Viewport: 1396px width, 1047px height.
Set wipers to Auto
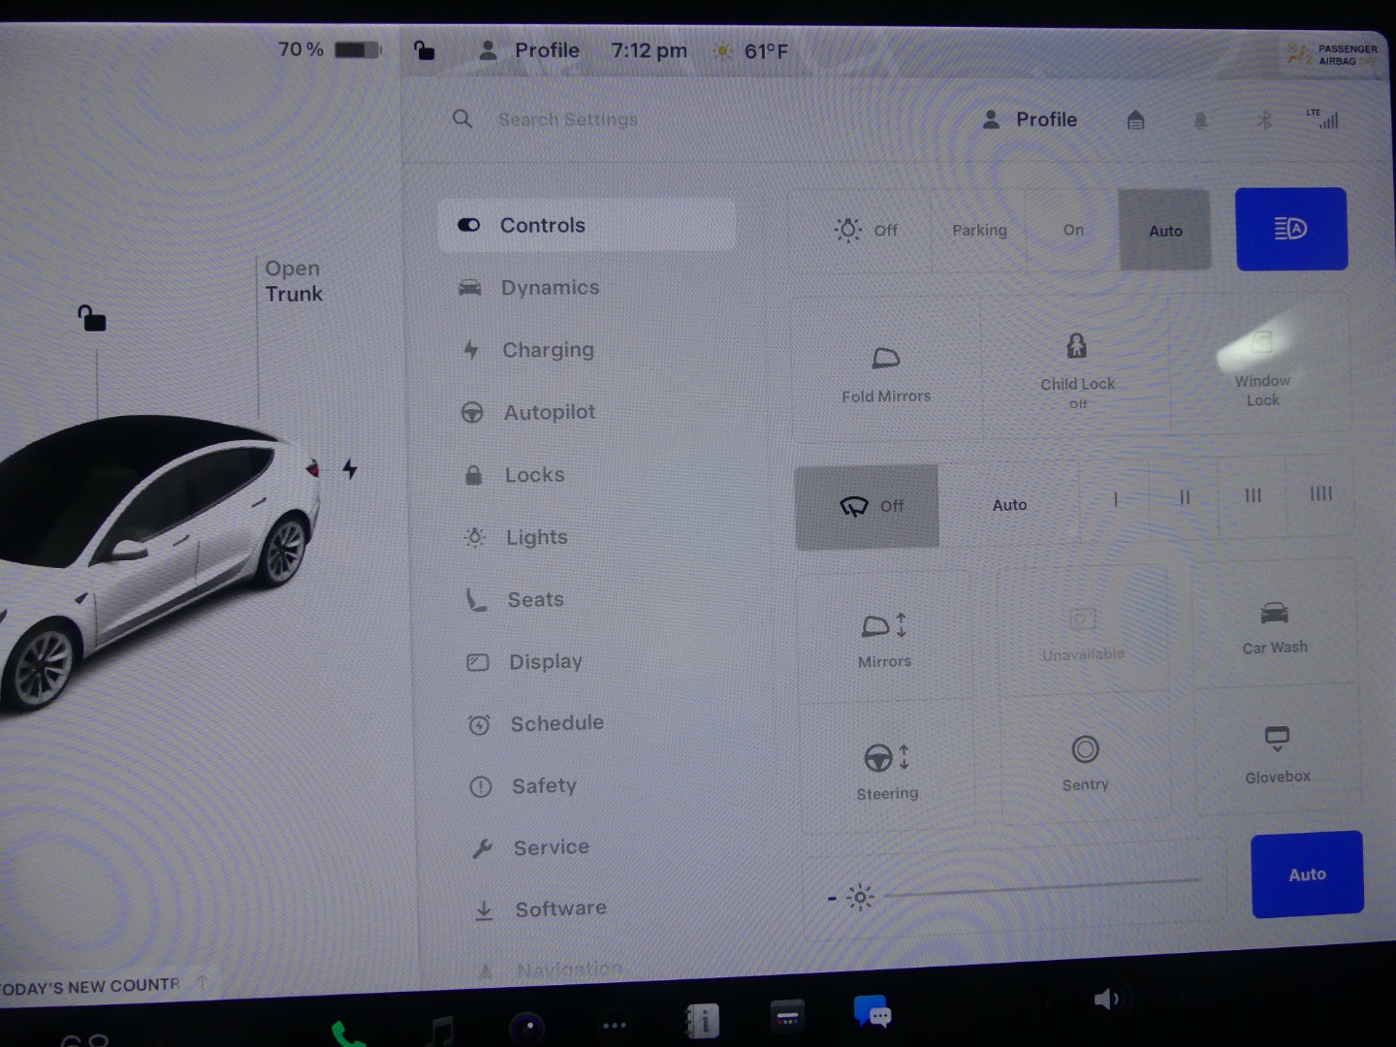[x=1009, y=505]
